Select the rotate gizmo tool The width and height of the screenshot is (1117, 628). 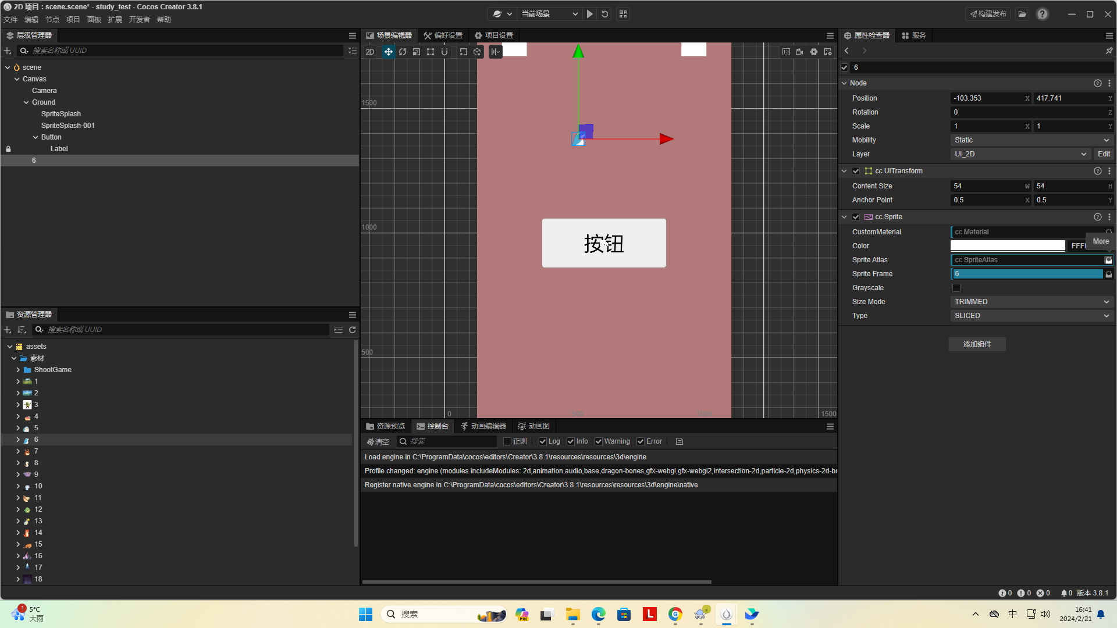(x=403, y=52)
